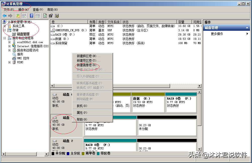Click the win2008r2.ddd.com server icon
Viewport: 252px width, 163px height.
(x=14, y=42)
